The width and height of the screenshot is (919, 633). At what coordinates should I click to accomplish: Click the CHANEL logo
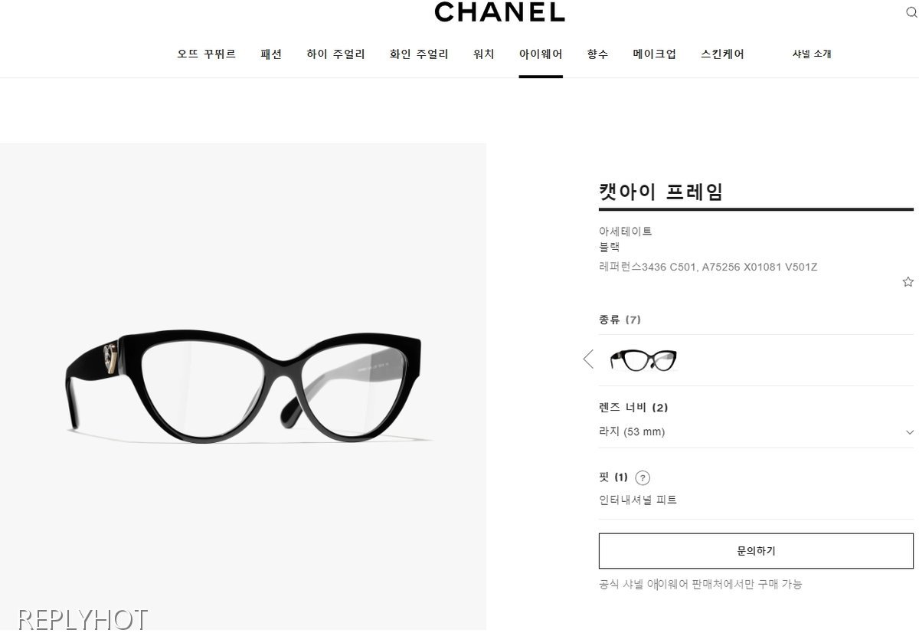(499, 11)
